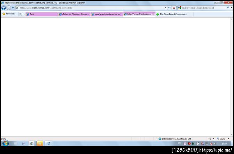
Task: Click the vertical scrollbar of the page
Action: point(232,77)
